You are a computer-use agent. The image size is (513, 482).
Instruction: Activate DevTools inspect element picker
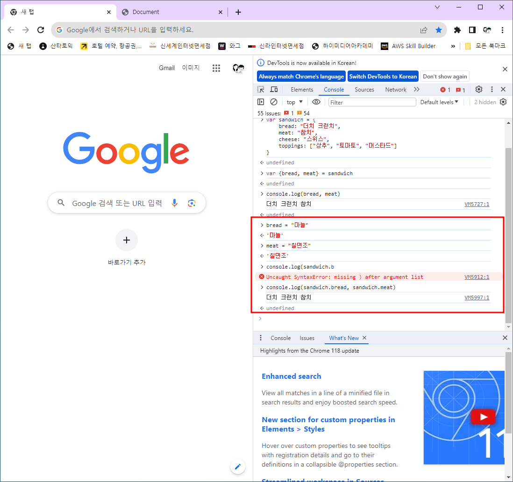coord(261,90)
